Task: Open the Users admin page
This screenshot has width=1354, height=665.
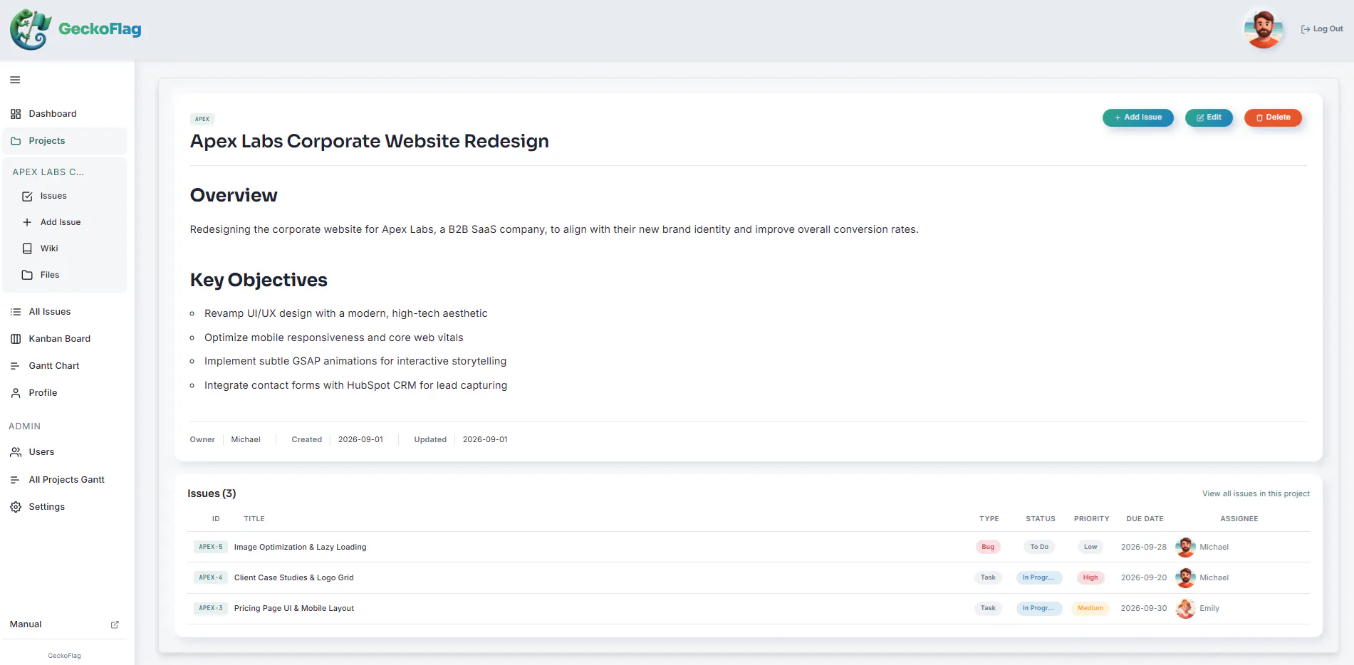Action: [x=65, y=452]
